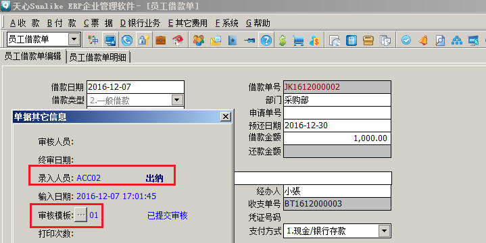486x243 pixels.
Task: Click the 审核模板 ellipsis browse button
Action: tap(80, 215)
